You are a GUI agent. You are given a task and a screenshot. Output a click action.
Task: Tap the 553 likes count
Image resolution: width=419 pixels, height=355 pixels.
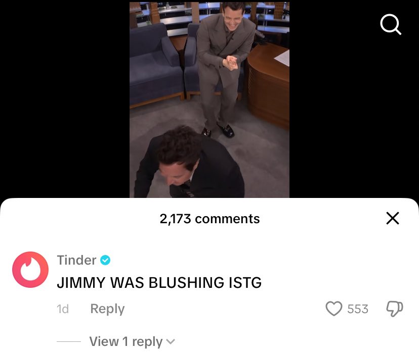pyautogui.click(x=358, y=309)
